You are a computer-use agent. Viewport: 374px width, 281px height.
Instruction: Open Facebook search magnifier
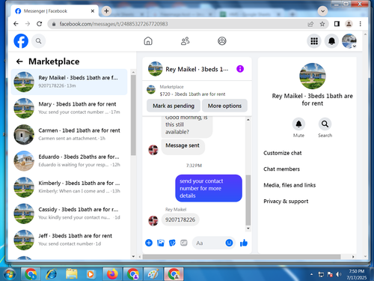pyautogui.click(x=38, y=41)
